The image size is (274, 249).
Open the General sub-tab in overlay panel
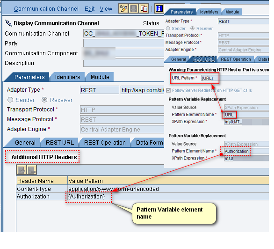coord(179,59)
